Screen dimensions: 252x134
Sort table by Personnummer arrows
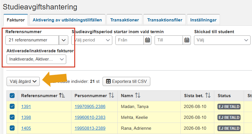click(111, 95)
